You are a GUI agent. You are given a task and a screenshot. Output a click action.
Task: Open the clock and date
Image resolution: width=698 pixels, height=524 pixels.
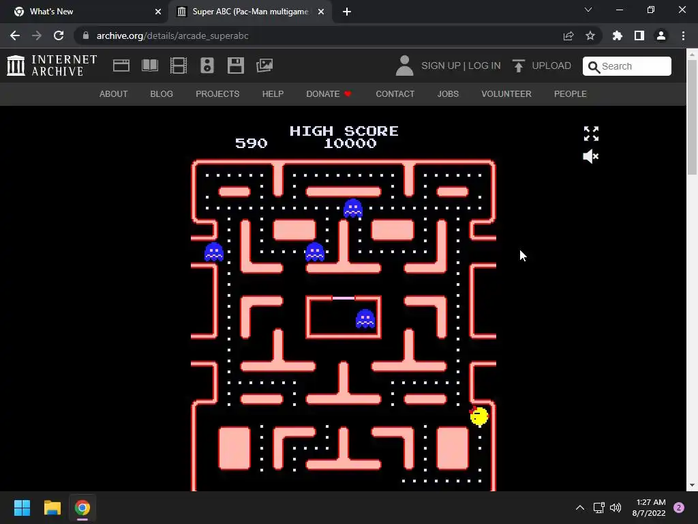[649, 508]
